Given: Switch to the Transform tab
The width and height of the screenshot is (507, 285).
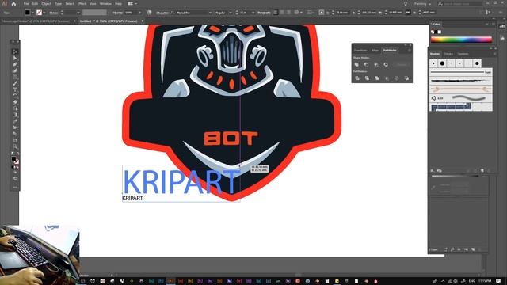Looking at the screenshot, I should point(360,51).
